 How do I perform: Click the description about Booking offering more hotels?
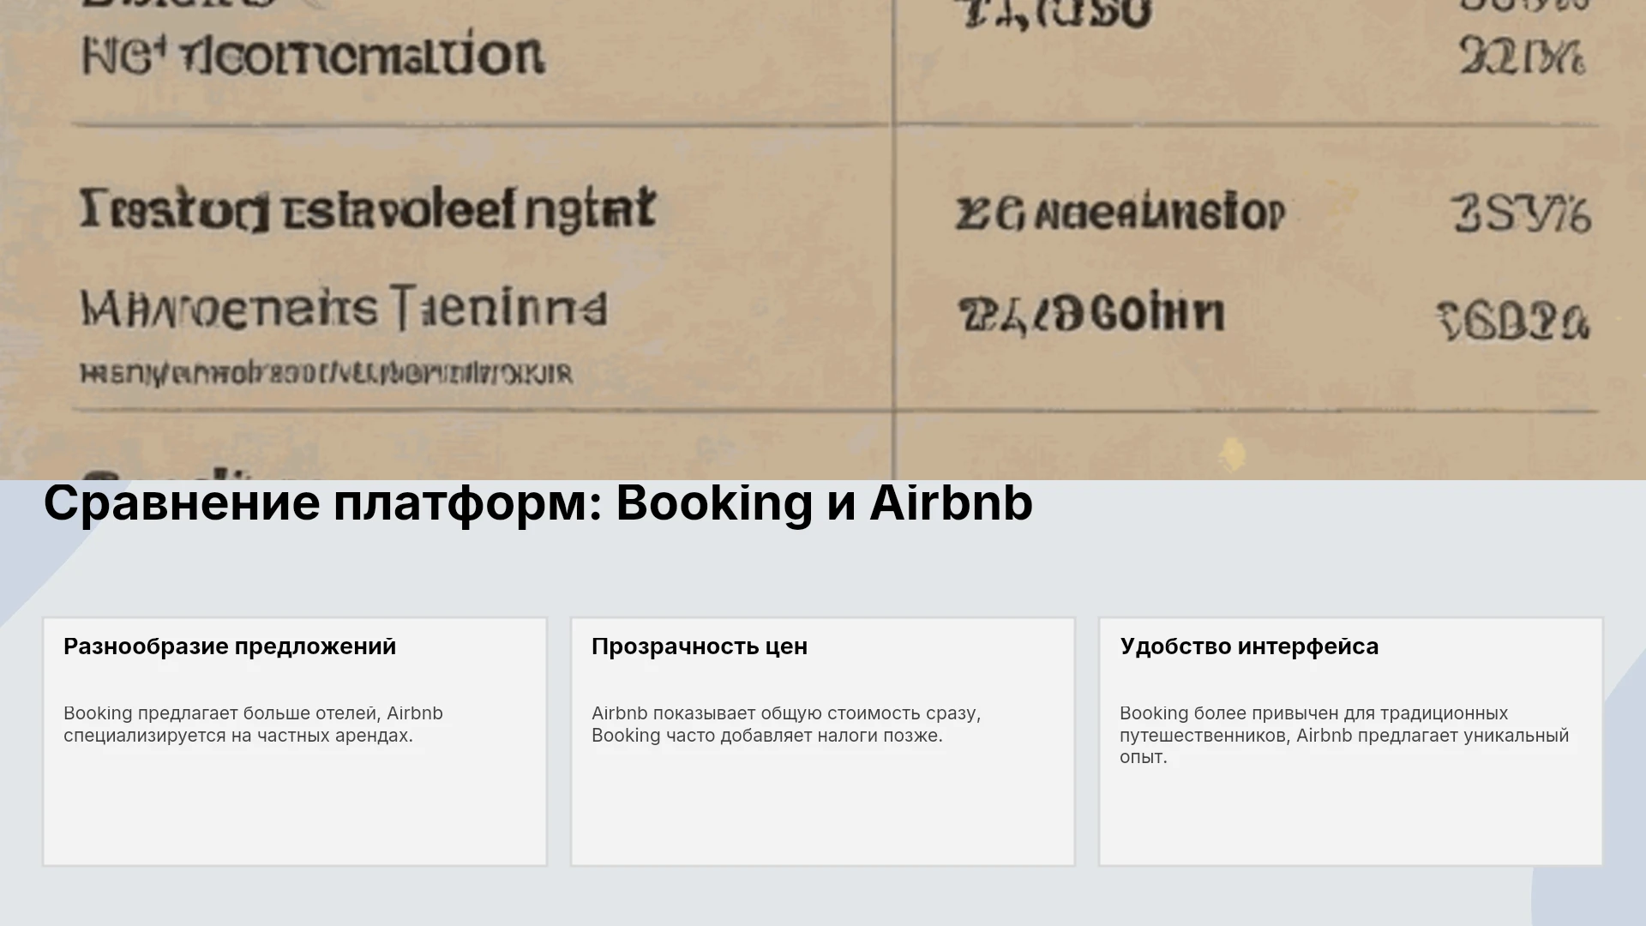(x=253, y=725)
